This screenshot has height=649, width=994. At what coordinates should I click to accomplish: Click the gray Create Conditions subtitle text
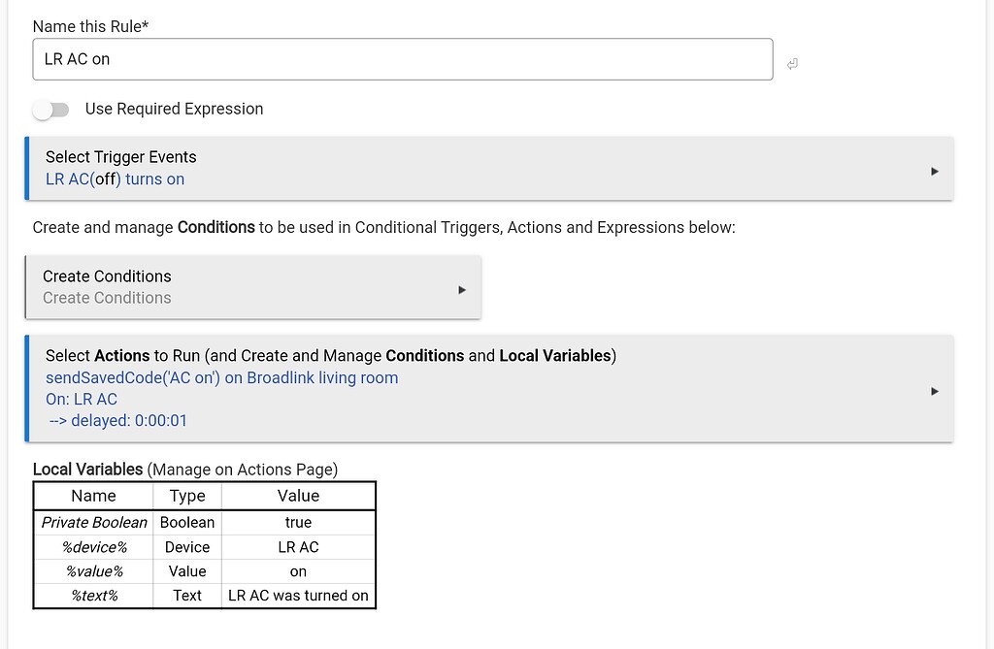107,299
